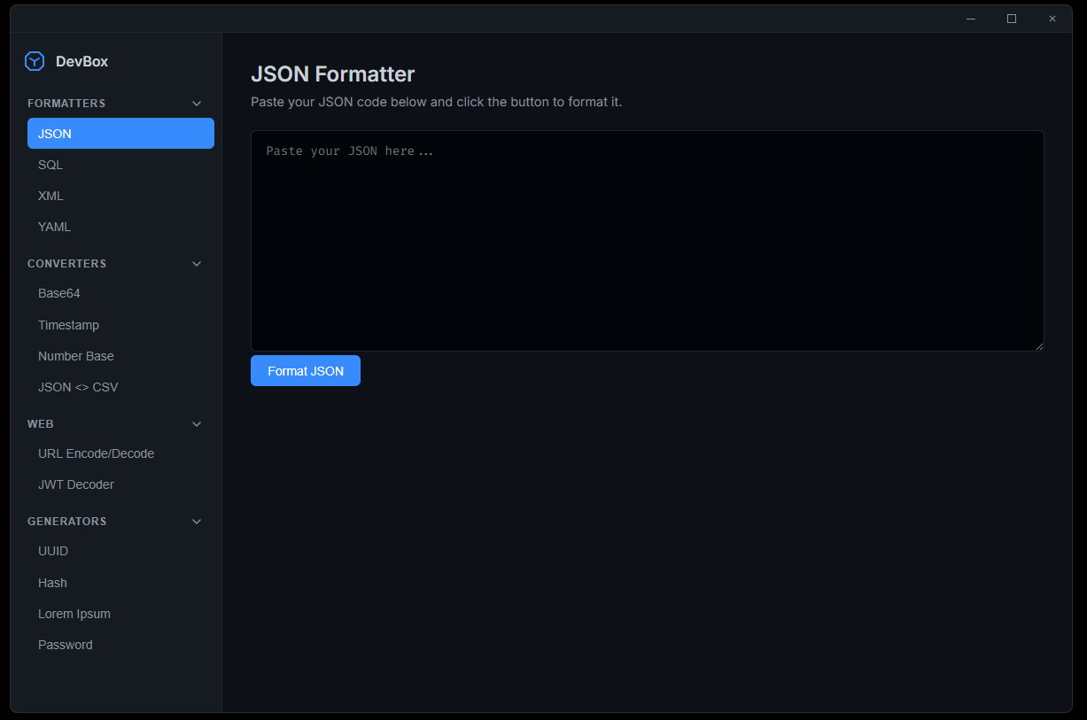Click inside the JSON paste area
1087x720 pixels.
[647, 239]
